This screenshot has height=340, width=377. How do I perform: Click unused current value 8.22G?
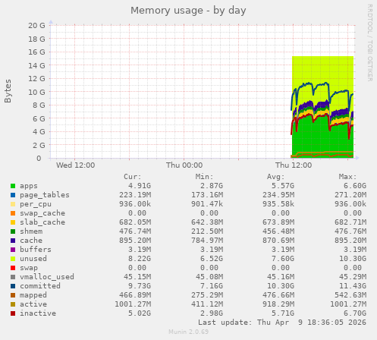pyautogui.click(x=140, y=259)
